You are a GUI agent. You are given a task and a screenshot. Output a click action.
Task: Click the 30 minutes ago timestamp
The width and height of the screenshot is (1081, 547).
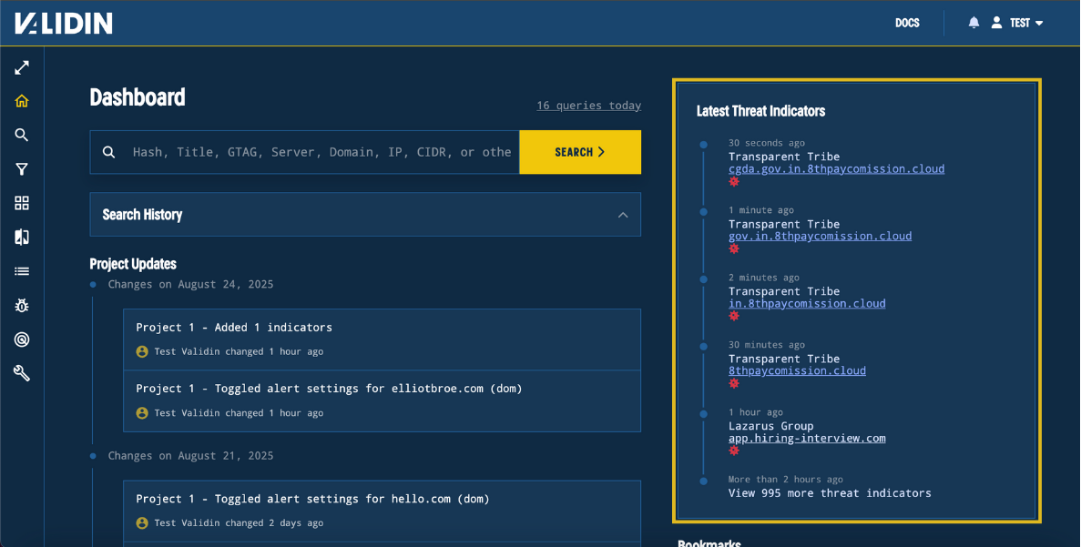point(767,345)
